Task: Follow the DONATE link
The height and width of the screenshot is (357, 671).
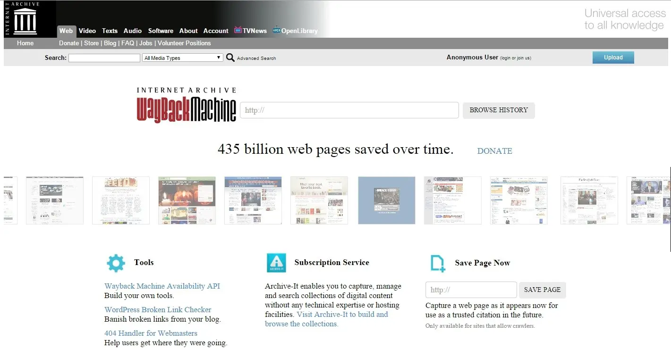Action: 494,151
